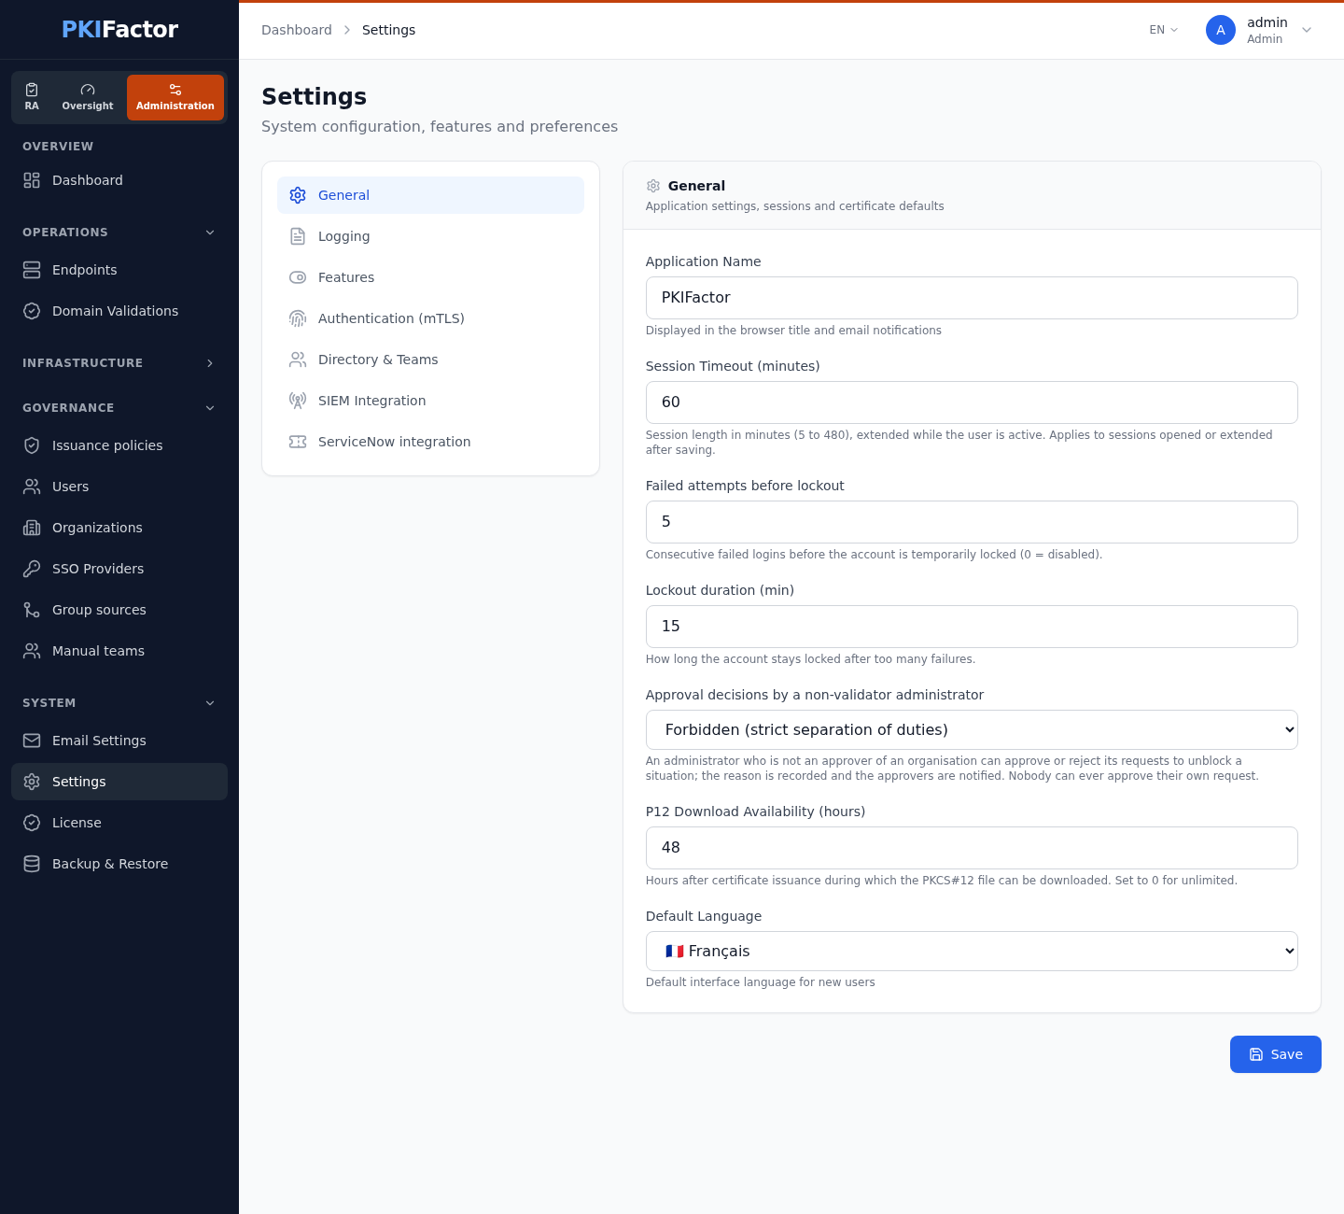
Task: Click the Logging document icon
Action: [x=298, y=236]
